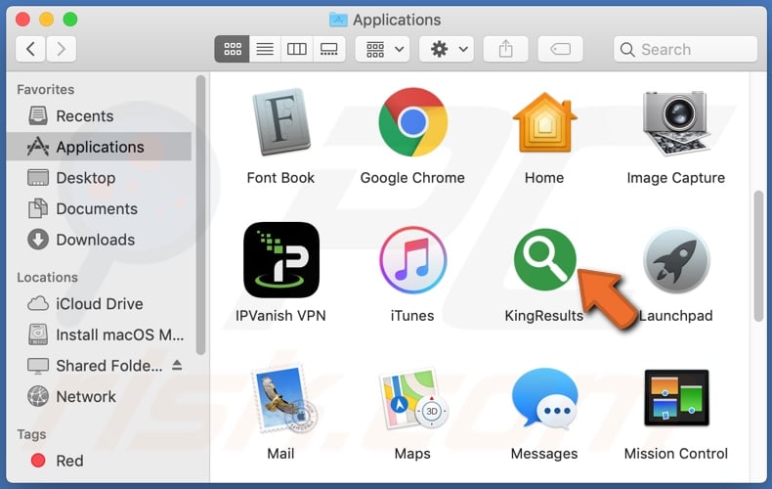772x489 pixels.
Task: Click the main file area scrollbar
Action: click(x=758, y=256)
